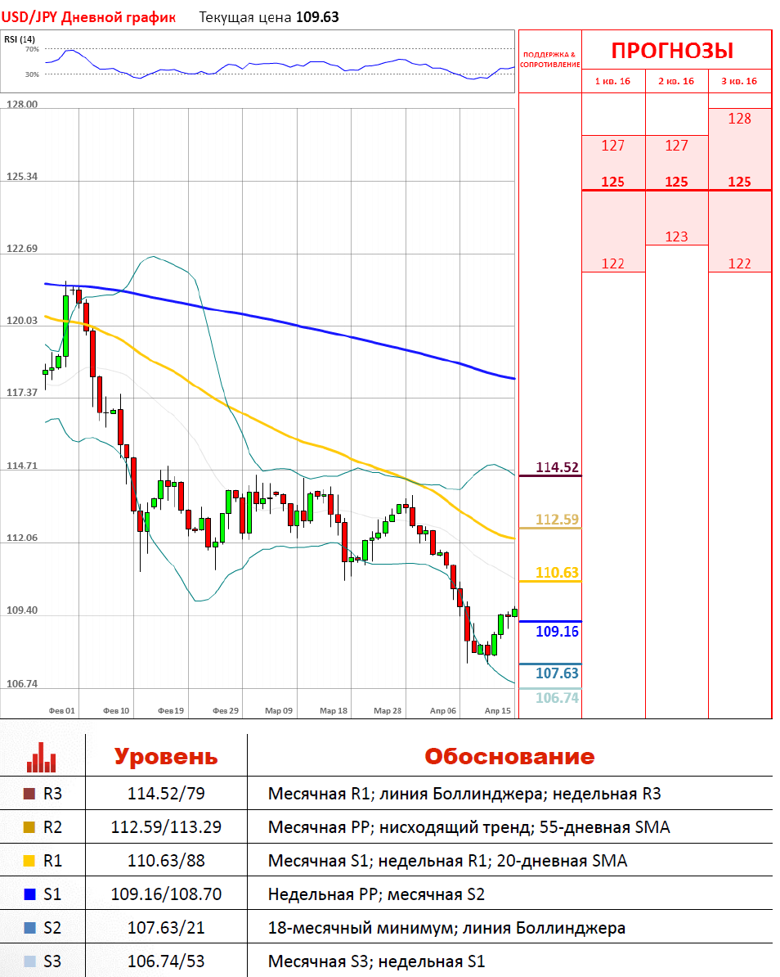780x977 pixels.
Task: Click the 3 кв. 16 column header
Action: click(x=740, y=81)
